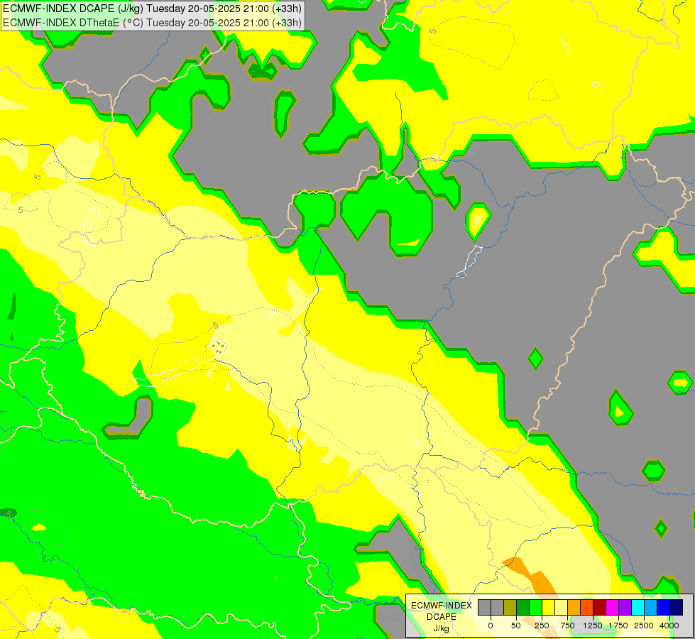
Task: Click the red-orange legend swatch
Action: tap(587, 607)
